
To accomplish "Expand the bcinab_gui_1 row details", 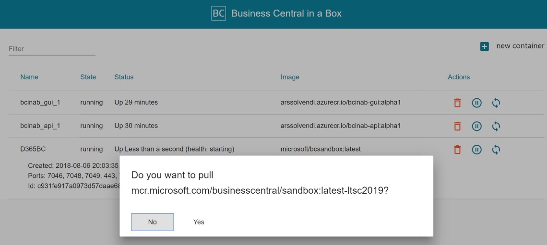I will pyautogui.click(x=40, y=103).
